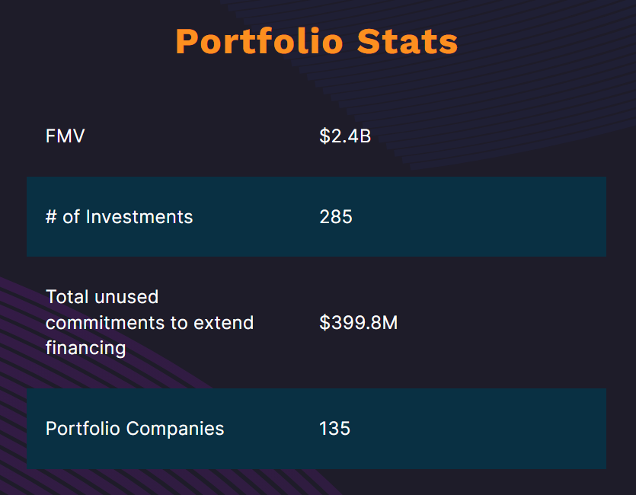The image size is (636, 495).
Task: Click the hash symbol before "of Investments"
Action: [x=51, y=217]
